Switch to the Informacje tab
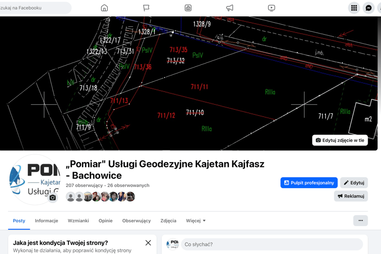Image resolution: width=381 pixels, height=254 pixels. pos(47,221)
